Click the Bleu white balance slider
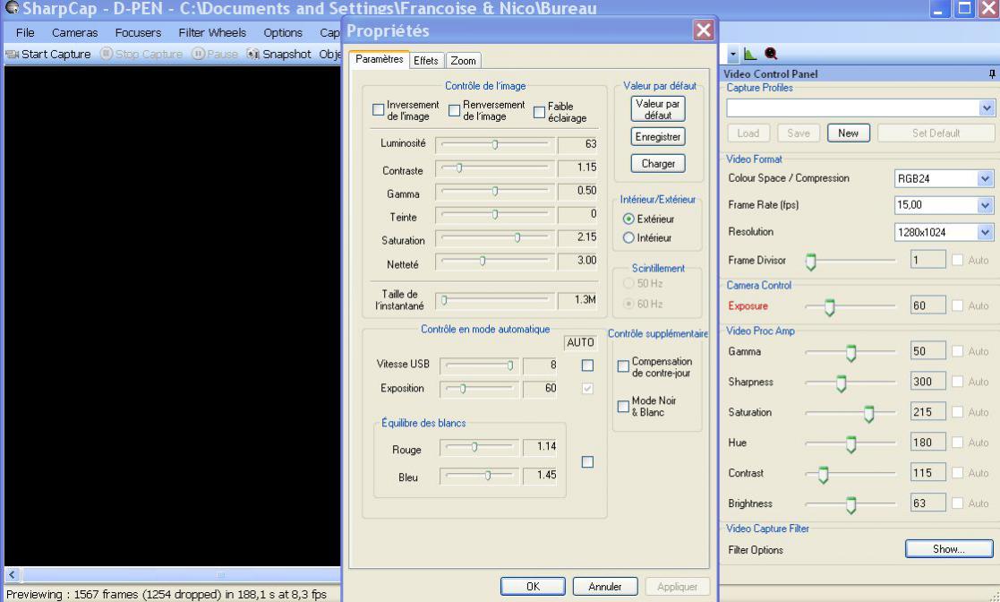1000x602 pixels. click(x=479, y=476)
